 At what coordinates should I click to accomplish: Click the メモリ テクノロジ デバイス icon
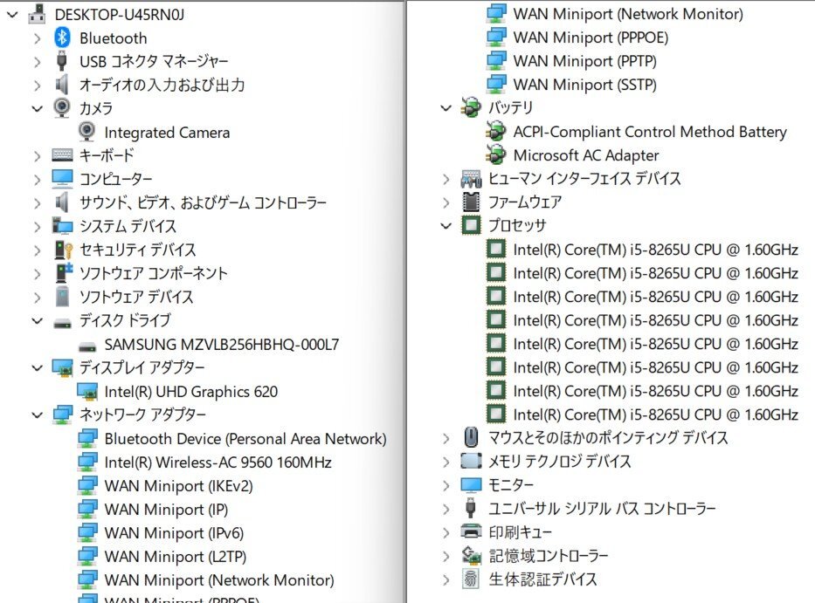click(x=471, y=462)
